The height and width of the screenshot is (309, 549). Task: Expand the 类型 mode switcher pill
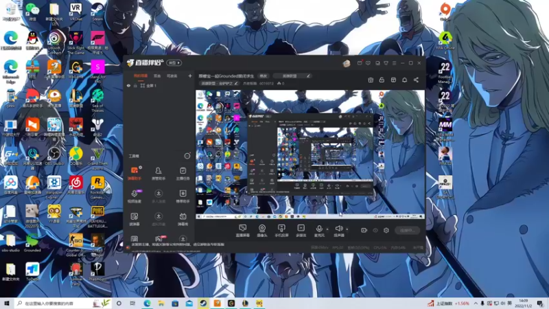click(174, 63)
